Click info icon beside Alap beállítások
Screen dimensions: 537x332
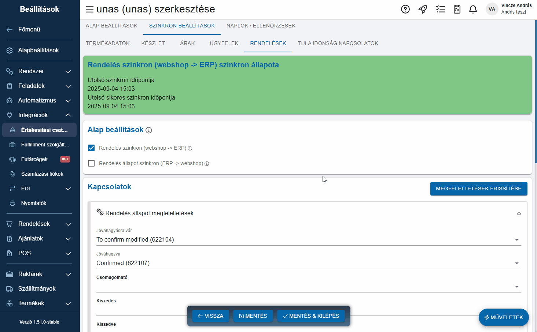[149, 130]
